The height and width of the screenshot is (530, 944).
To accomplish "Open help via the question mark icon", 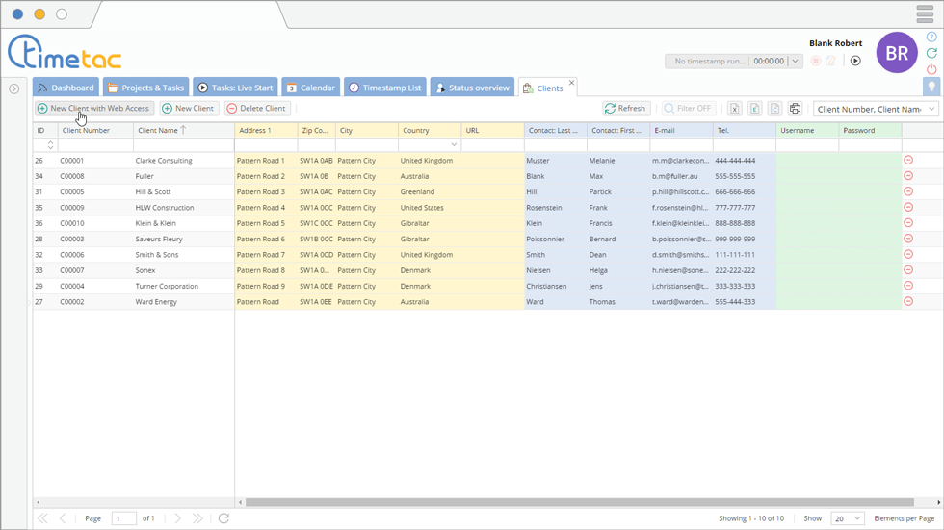I will point(931,37).
